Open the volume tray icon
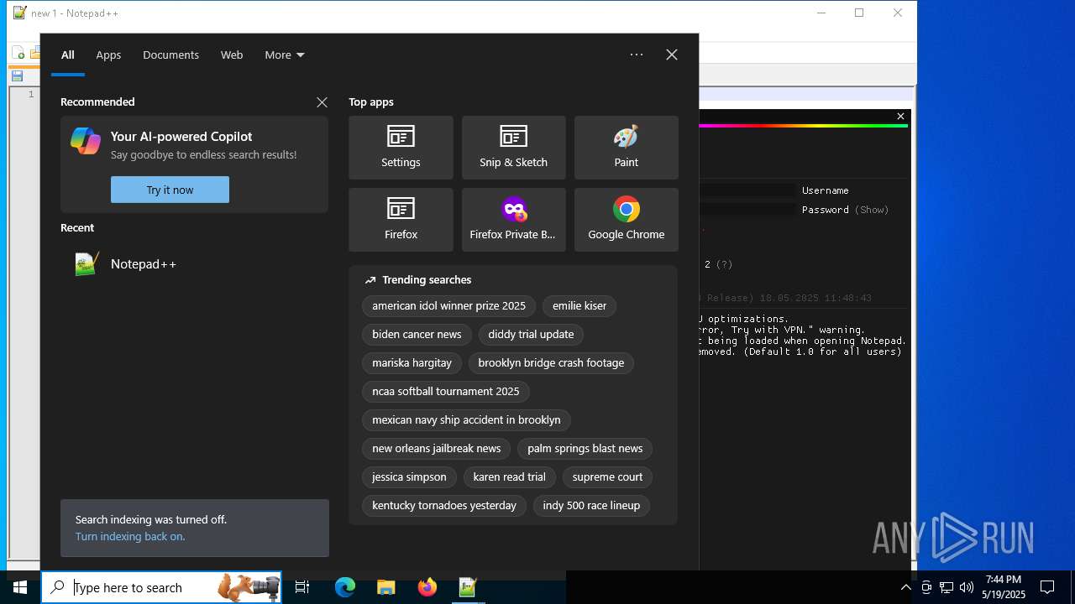The image size is (1075, 604). (x=967, y=587)
